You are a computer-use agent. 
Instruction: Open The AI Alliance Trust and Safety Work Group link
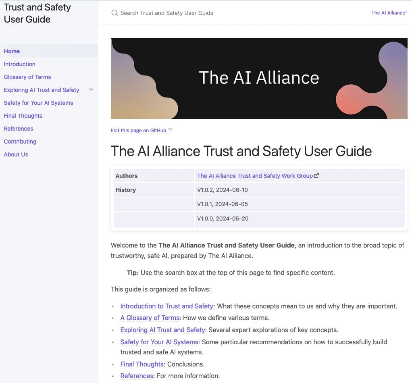pyautogui.click(x=254, y=175)
